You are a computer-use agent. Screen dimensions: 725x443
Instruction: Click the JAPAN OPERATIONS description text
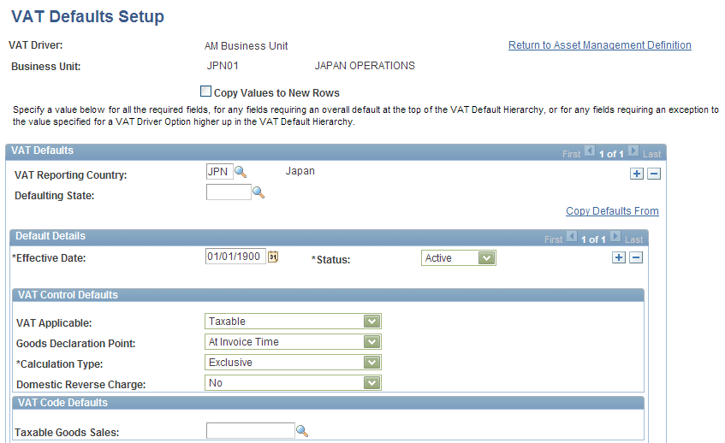coord(365,66)
